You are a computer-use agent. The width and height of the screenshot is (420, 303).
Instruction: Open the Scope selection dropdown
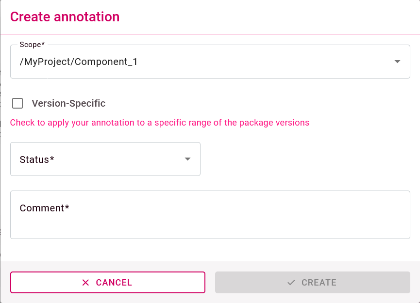point(210,62)
